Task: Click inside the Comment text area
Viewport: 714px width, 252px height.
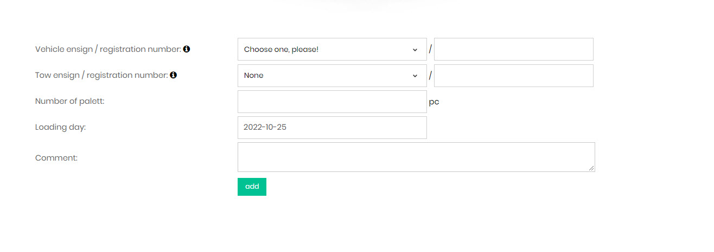Action: point(416,157)
